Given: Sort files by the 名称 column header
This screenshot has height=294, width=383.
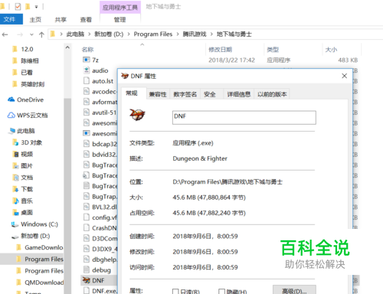Looking at the screenshot, I should pos(87,50).
